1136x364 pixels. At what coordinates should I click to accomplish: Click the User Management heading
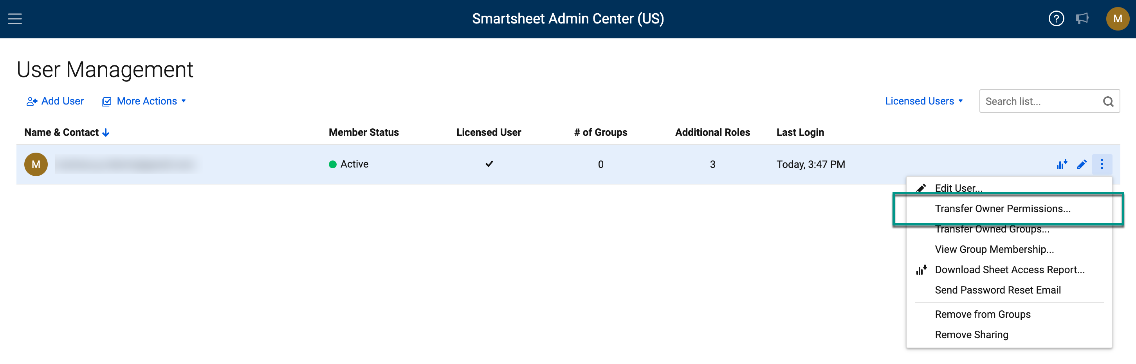(105, 69)
